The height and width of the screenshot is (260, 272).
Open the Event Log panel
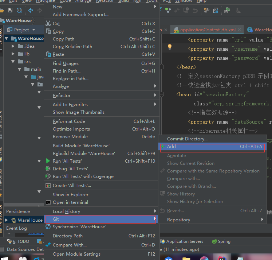[x=16, y=228]
